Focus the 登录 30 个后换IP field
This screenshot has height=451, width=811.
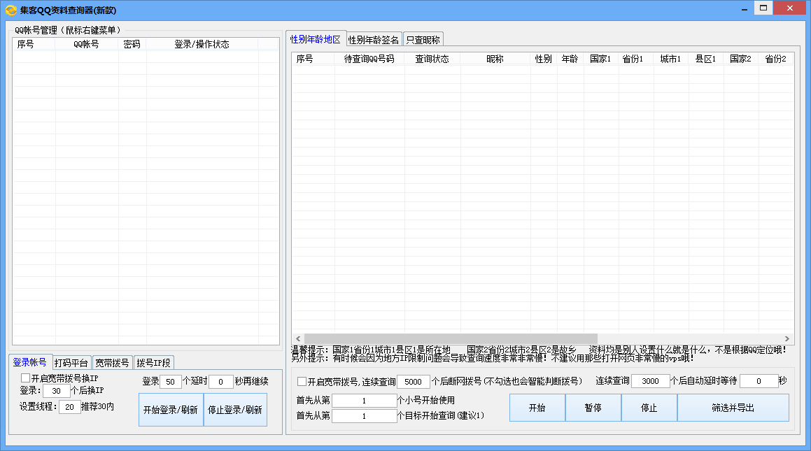[57, 391]
